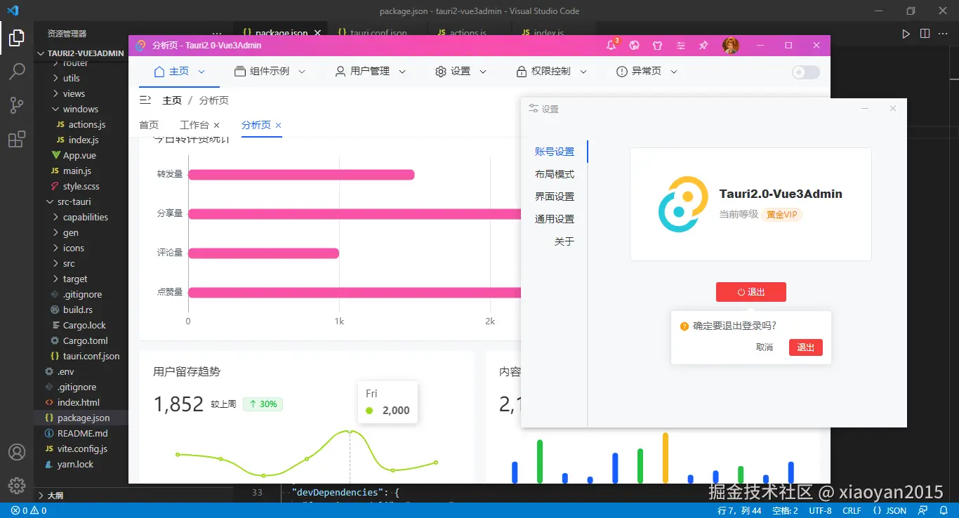Open the 用户管理 dropdown menu
Screen dimensions: 959x518
(370, 71)
